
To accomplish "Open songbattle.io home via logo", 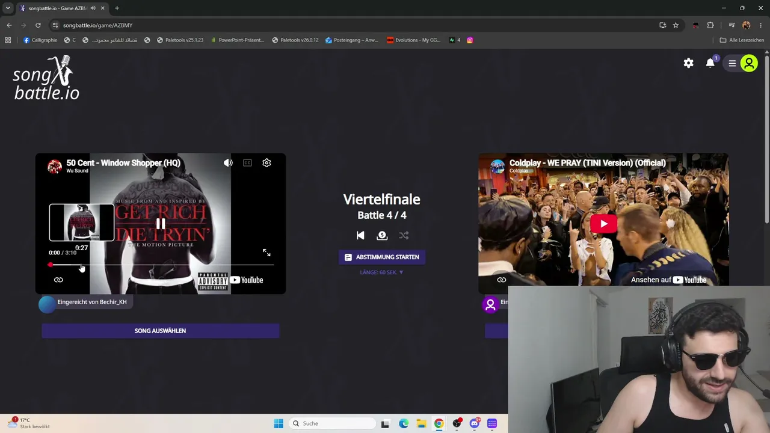I will [x=47, y=78].
